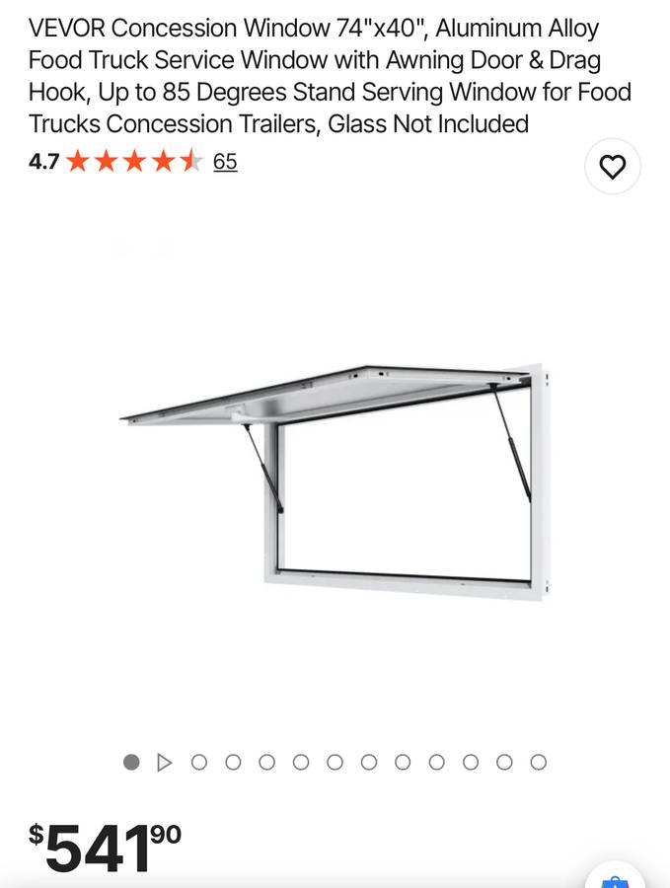Go to the tenth carousel dot
Screen dimensions: 670x888
[x=437, y=763]
